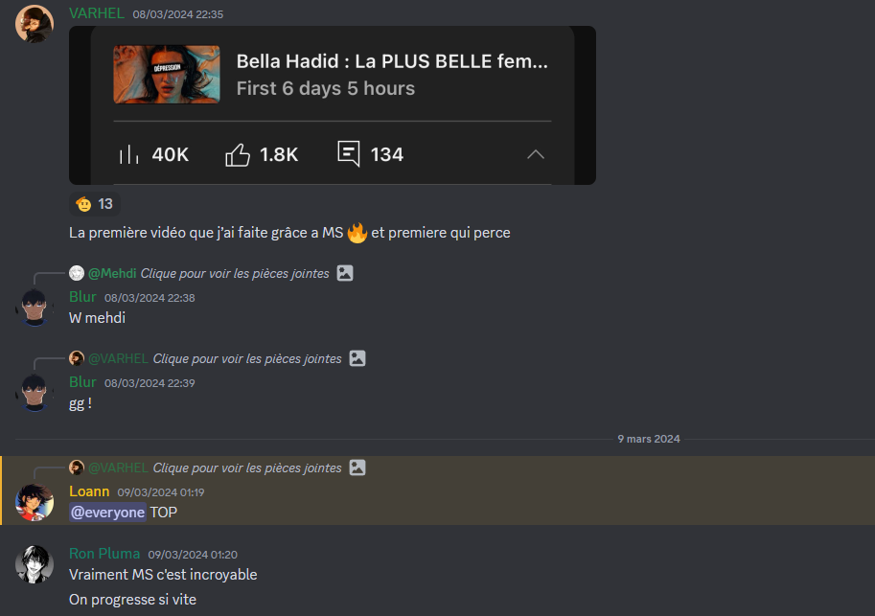Click the @everyone mention
The width and height of the screenshot is (875, 616).
[x=107, y=513]
